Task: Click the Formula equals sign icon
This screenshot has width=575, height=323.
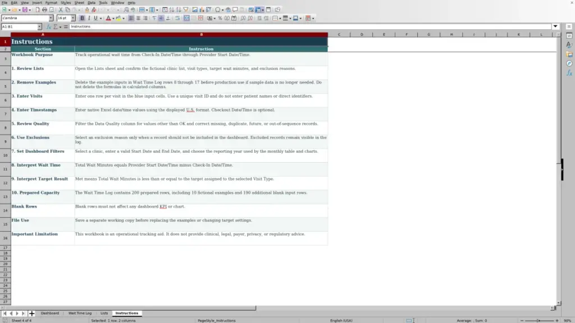Action: click(66, 27)
